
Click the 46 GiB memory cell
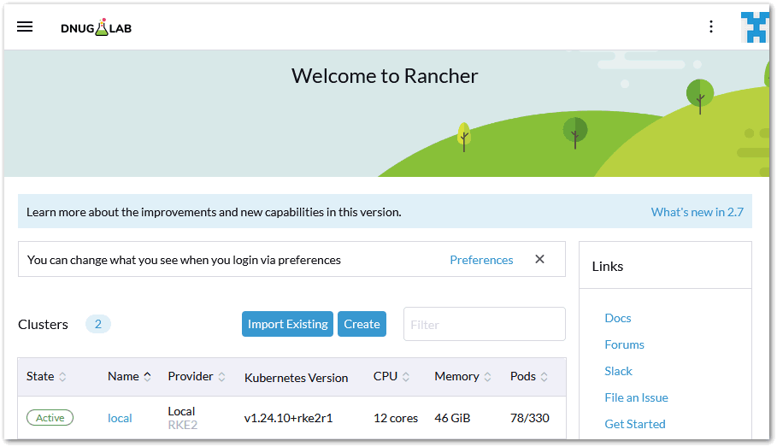tap(452, 418)
